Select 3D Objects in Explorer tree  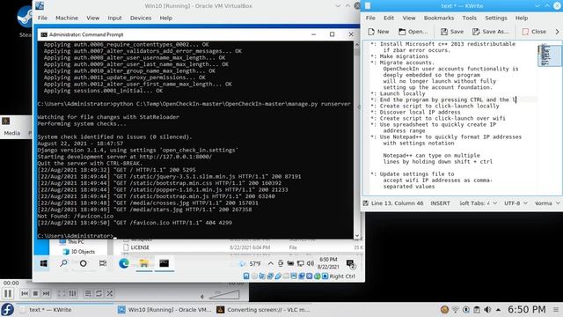79,252
